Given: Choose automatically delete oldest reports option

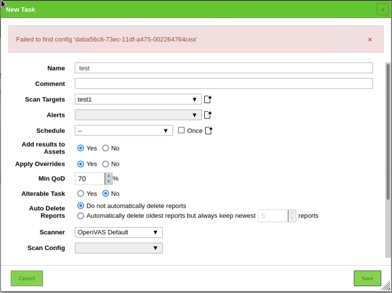Looking at the screenshot, I should tap(81, 216).
